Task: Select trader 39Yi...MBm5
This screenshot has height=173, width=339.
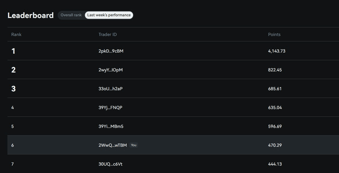Action: coord(111,126)
